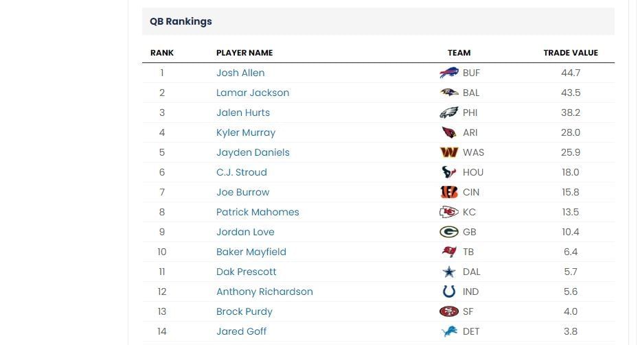Click the Tampa Bay Buccaneers flag logo
The image size is (638, 345).
[449, 252]
